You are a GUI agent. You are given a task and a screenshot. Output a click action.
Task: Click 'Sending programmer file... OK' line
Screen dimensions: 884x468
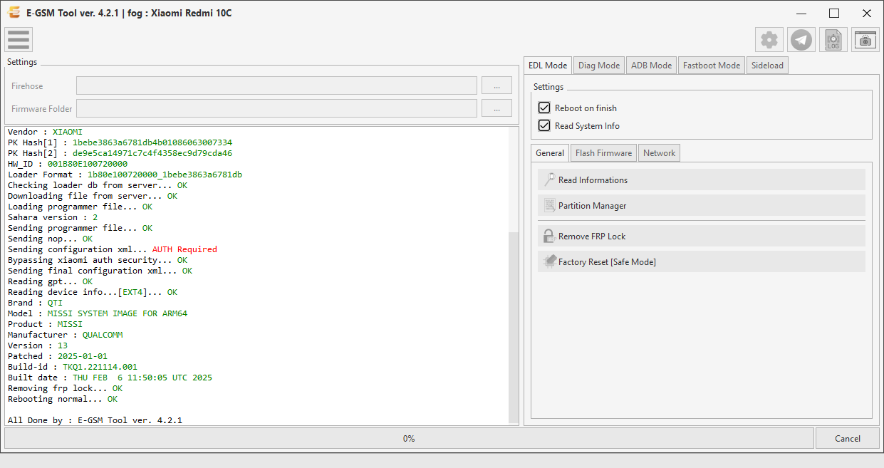(x=80, y=228)
